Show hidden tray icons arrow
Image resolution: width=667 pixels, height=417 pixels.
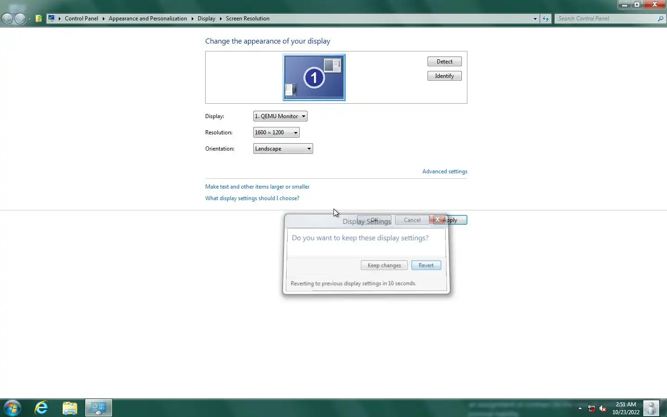tap(580, 408)
